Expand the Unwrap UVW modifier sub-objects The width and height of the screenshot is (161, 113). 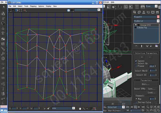[x=139, y=25]
